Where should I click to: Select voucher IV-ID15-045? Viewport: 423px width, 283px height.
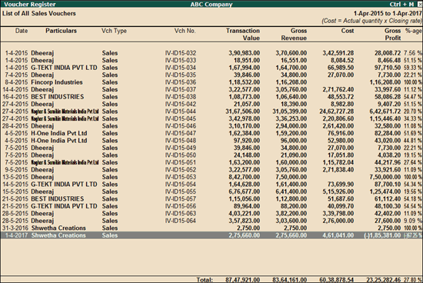coord(181,118)
